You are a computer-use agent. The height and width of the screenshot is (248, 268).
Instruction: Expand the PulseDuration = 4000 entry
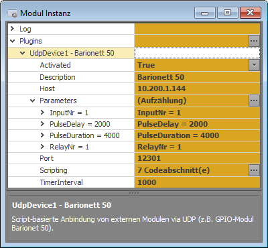[42, 135]
